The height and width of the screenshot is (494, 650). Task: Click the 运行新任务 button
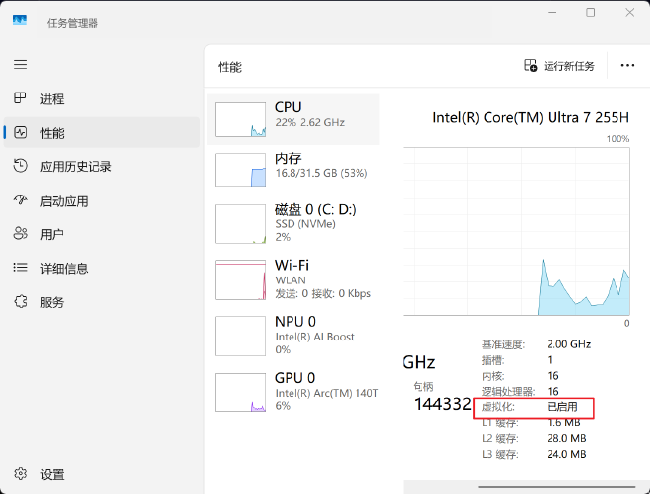559,66
